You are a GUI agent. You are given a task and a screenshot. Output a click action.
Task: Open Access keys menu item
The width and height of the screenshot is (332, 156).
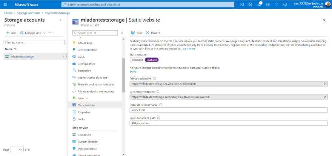85,43
